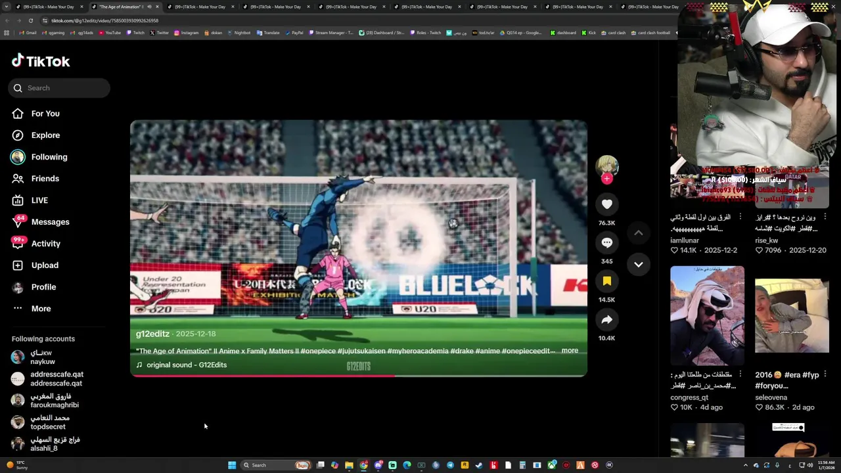
Task: Go to the previous video with the up chevron
Action: (638, 233)
